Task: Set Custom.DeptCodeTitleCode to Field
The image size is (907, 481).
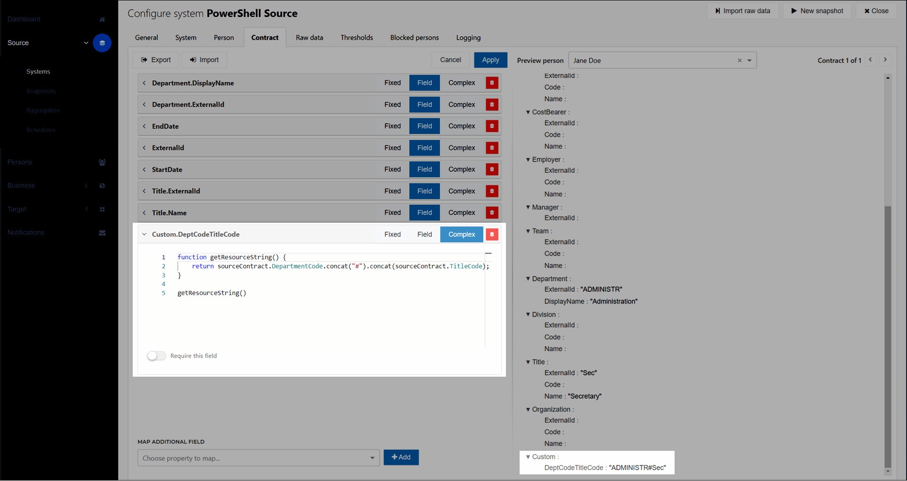Action: tap(425, 235)
